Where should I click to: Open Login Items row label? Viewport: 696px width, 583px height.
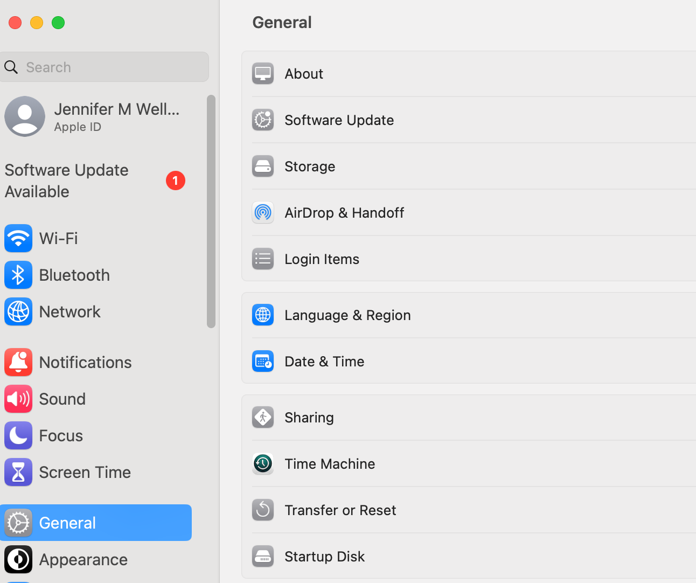pos(322,259)
